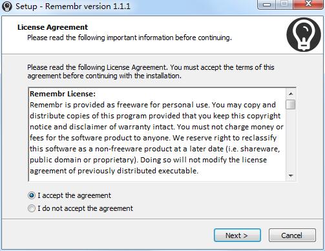This screenshot has width=325, height=251.
Task: Abort setup with the Cancel button
Action: point(292,235)
